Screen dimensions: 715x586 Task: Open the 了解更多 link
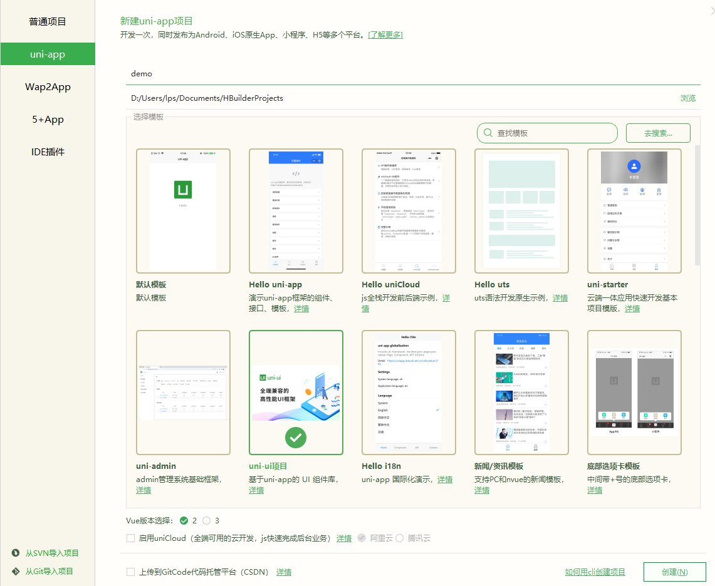[x=385, y=34]
